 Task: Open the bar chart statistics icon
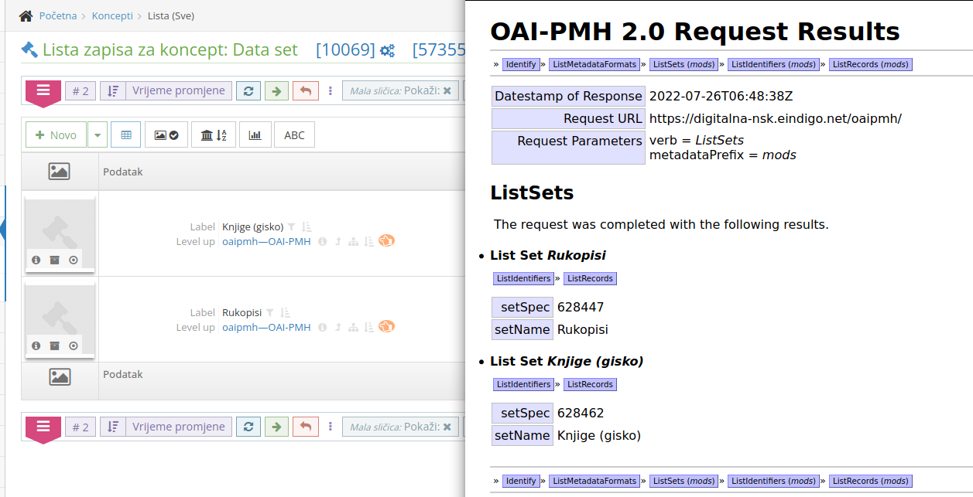point(255,134)
